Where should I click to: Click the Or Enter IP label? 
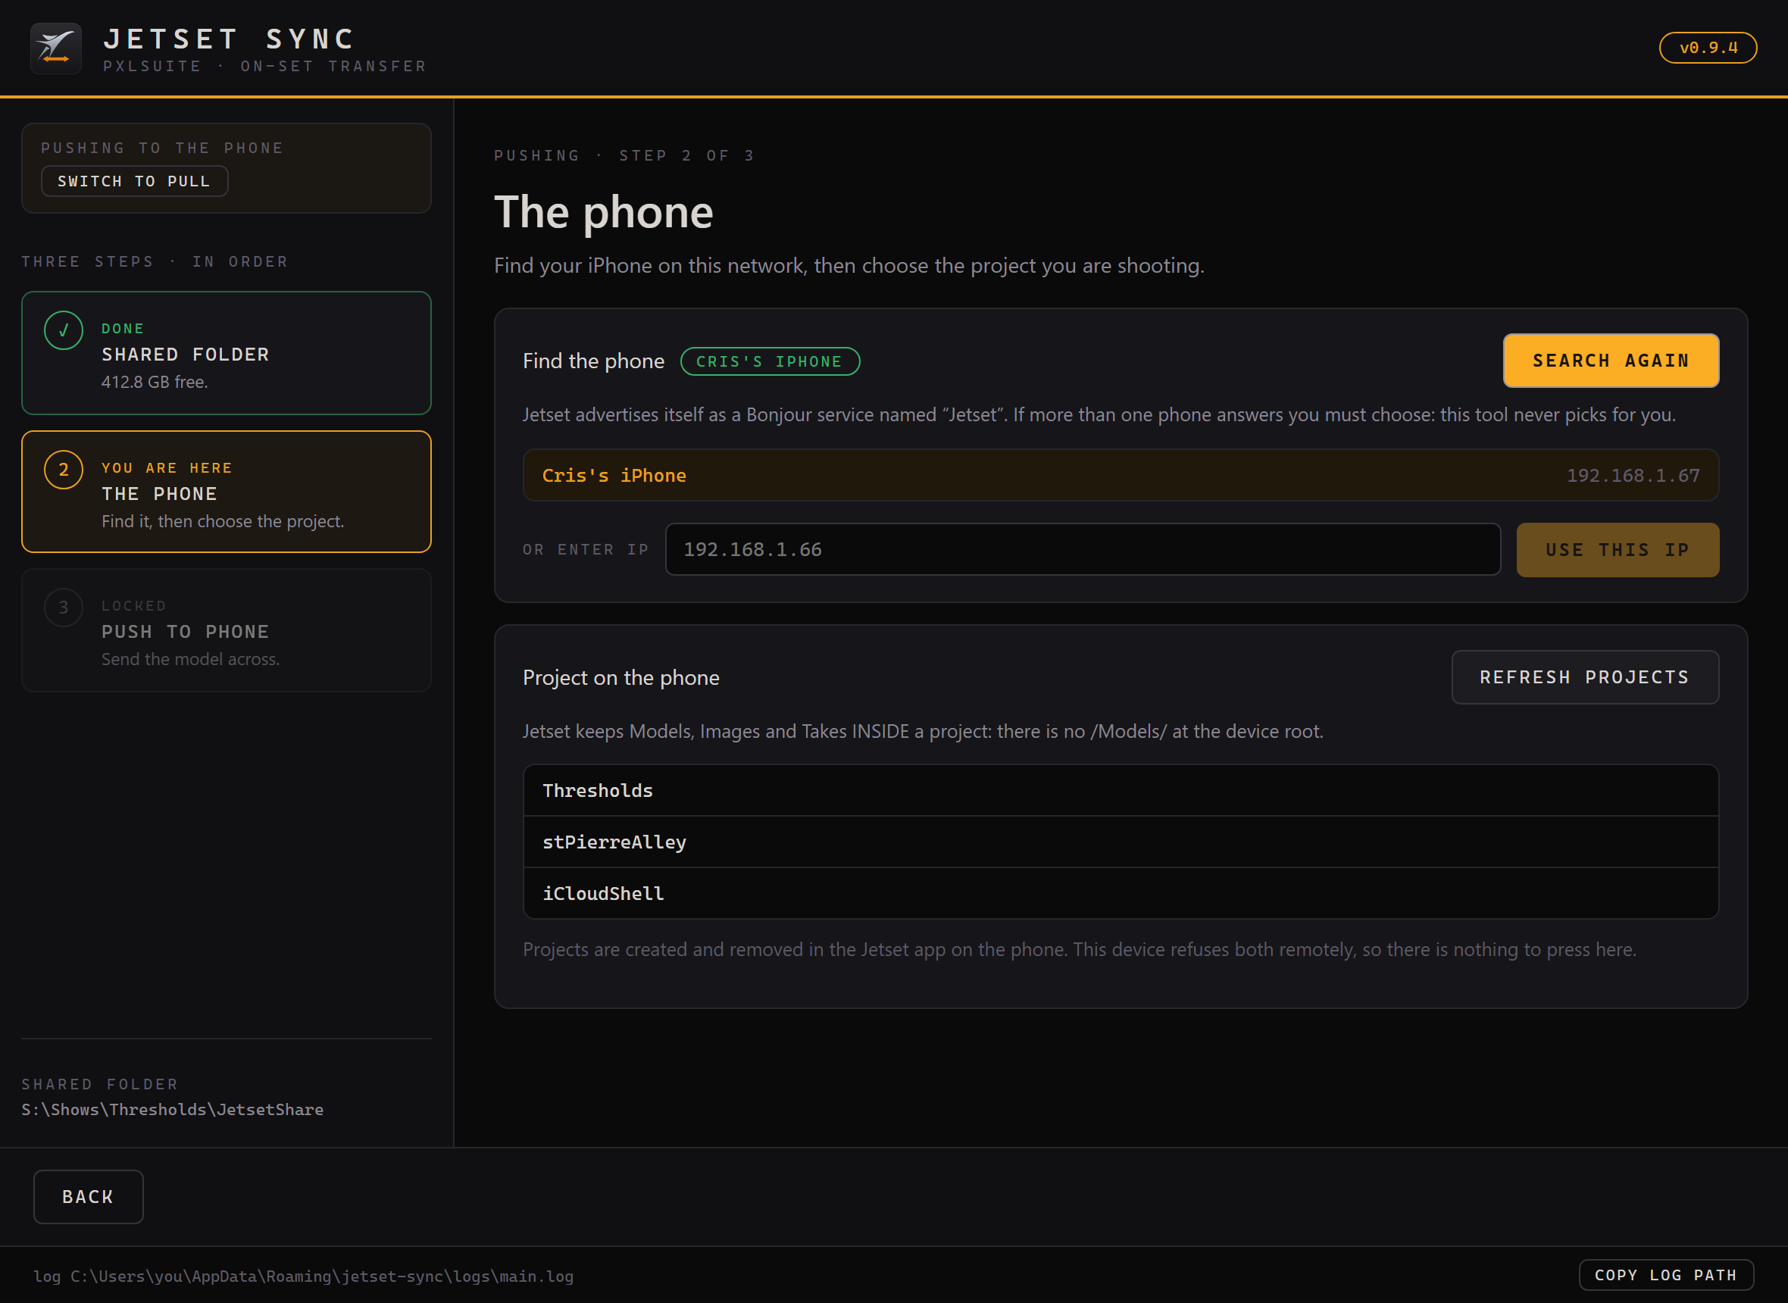tap(586, 550)
